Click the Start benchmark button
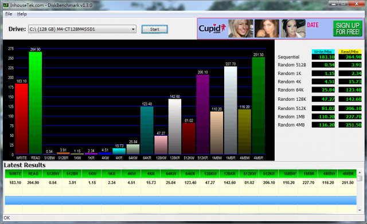367x224 pixels. 154,29
